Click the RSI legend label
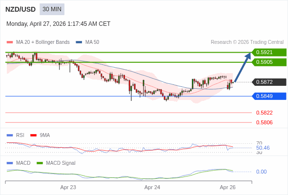 [x=20, y=136]
